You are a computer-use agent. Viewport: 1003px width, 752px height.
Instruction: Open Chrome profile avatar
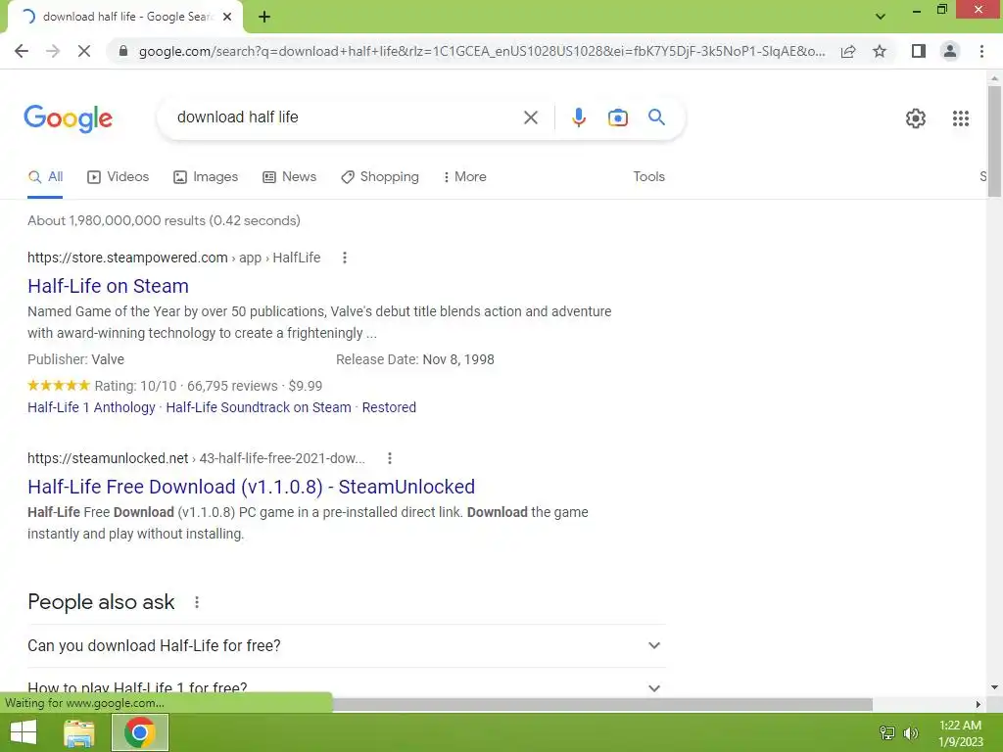coord(950,51)
